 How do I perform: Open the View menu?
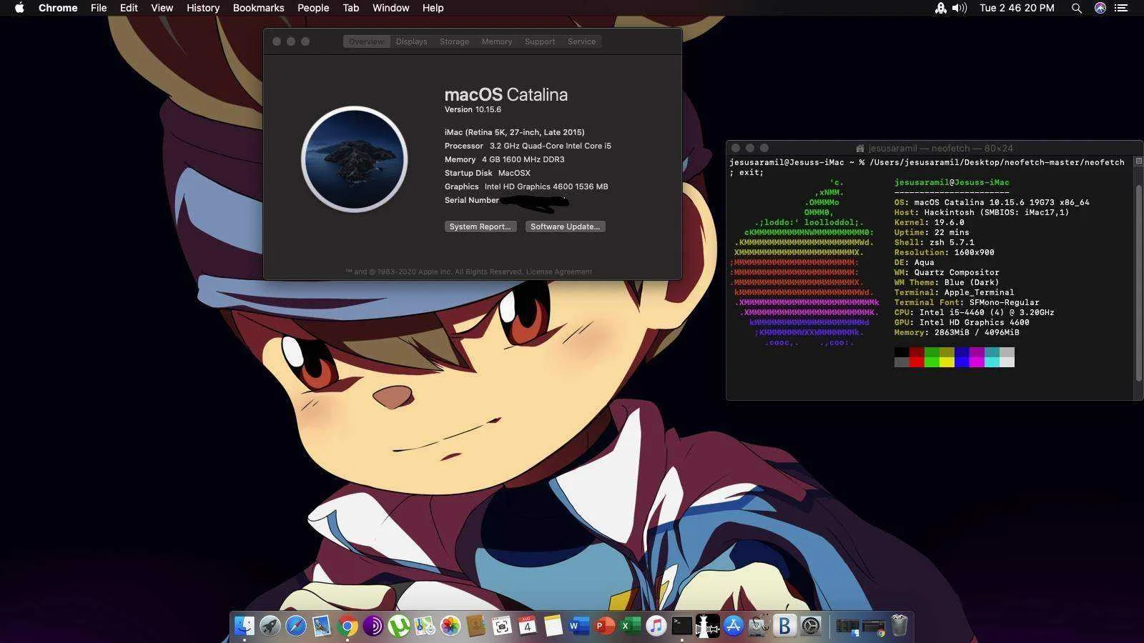[162, 8]
